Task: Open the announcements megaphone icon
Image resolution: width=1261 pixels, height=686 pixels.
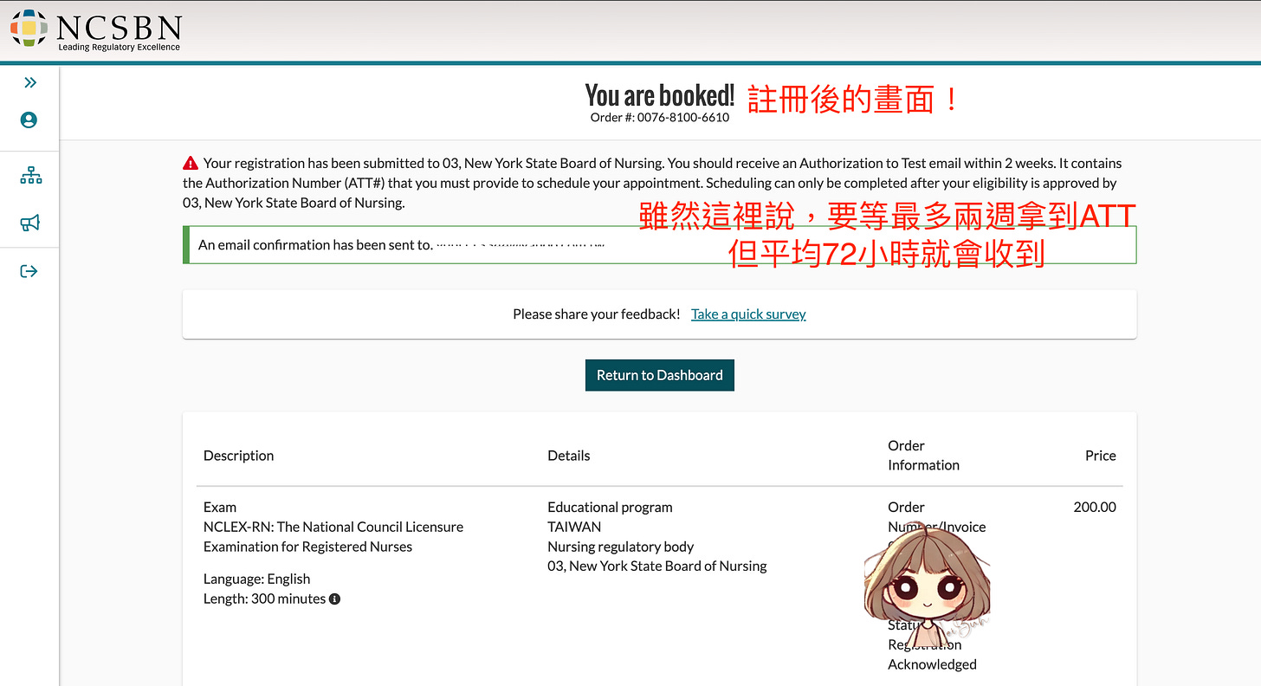Action: (x=29, y=223)
